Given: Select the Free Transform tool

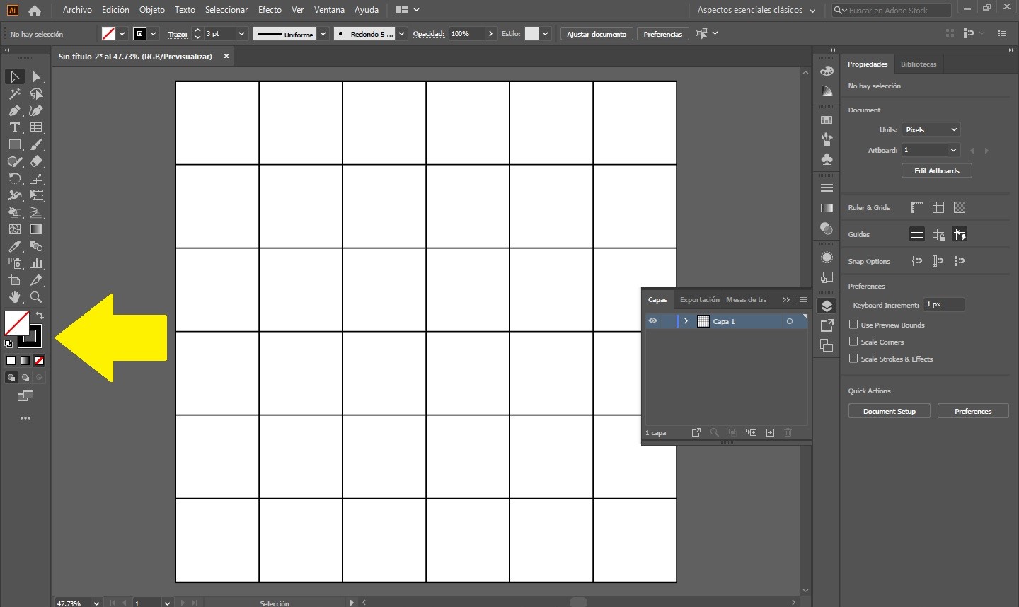Looking at the screenshot, I should tap(36, 195).
